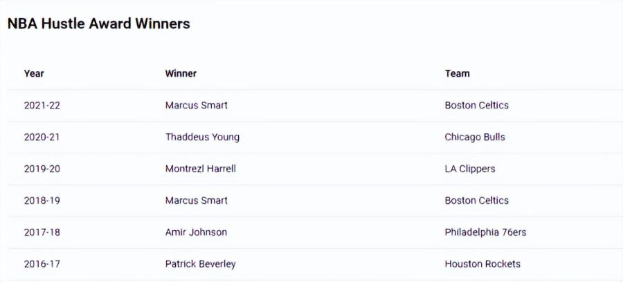Select the 2017-18 year cell
Viewport: 623px width, 282px height.
pos(42,232)
